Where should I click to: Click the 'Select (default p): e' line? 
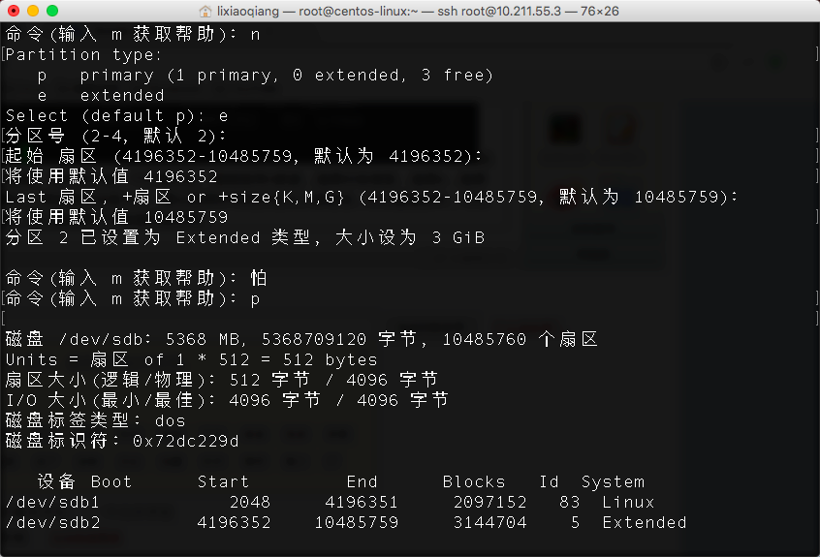[116, 115]
